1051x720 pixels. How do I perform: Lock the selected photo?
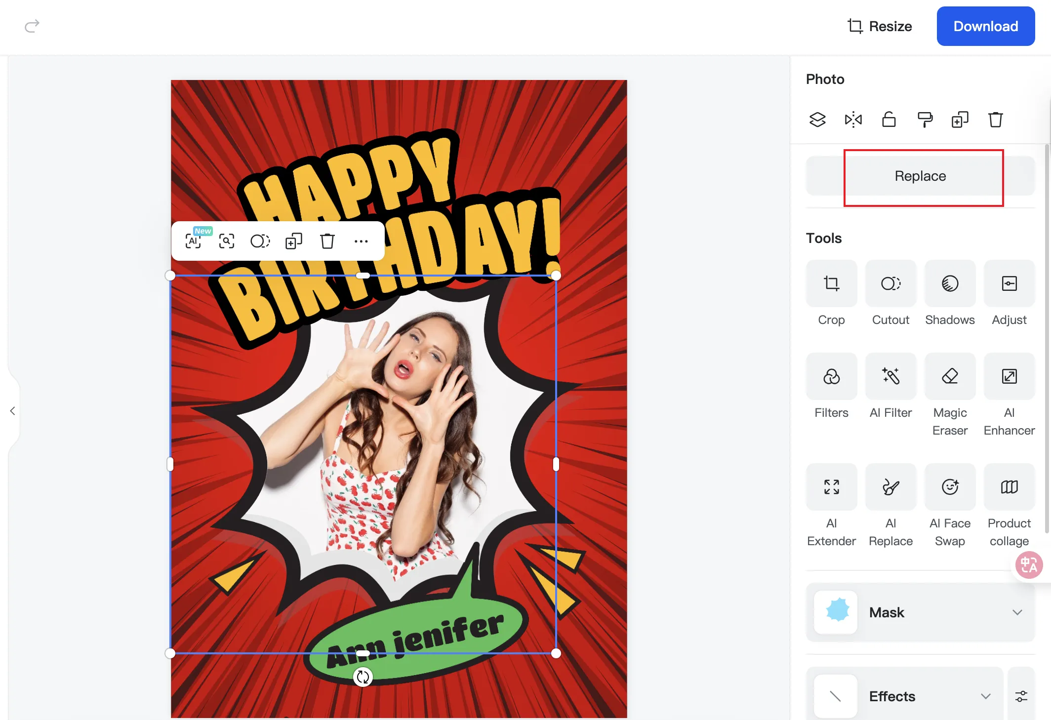(889, 120)
